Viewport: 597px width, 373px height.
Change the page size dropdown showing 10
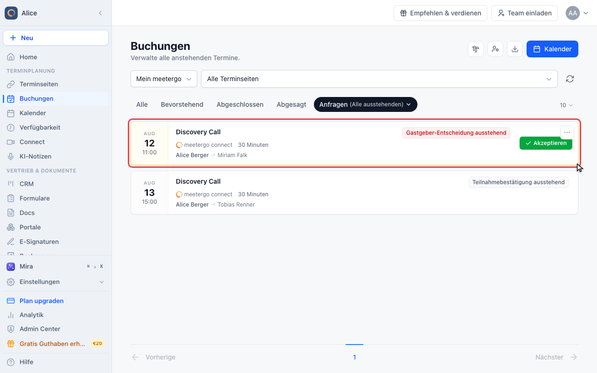(566, 105)
